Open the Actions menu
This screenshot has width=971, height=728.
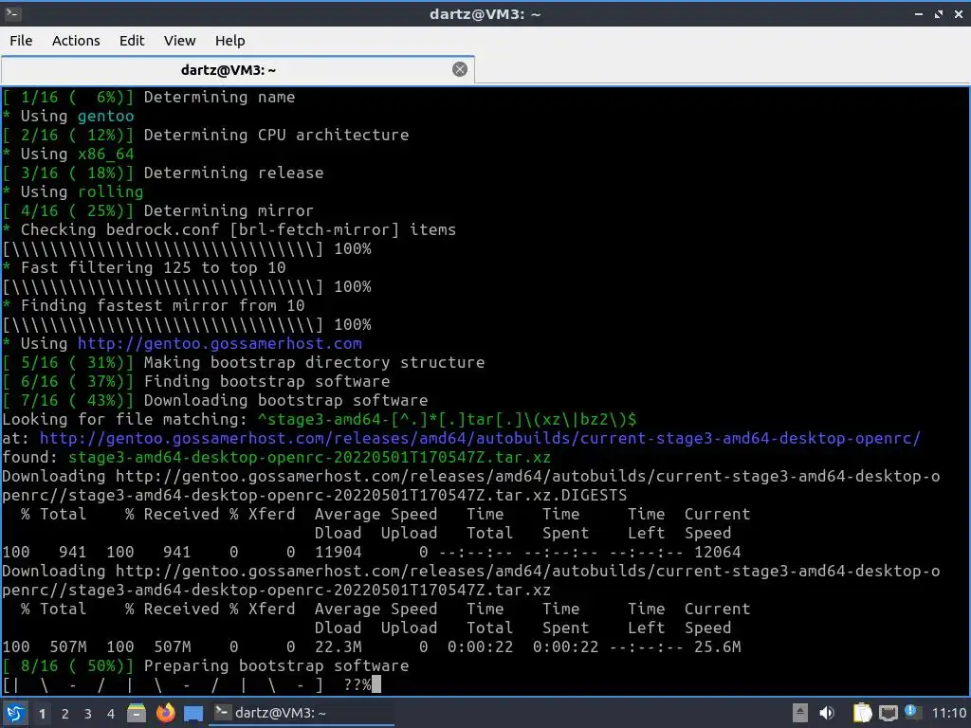(76, 41)
